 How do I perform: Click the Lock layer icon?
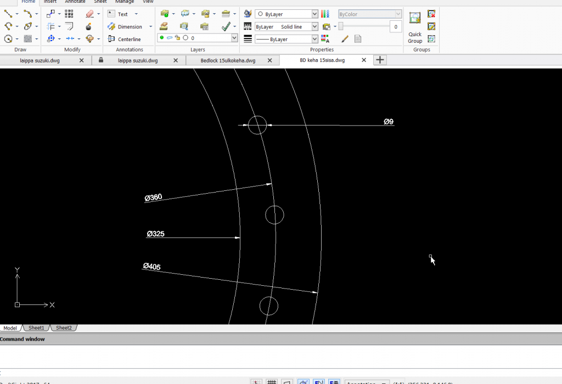(x=205, y=14)
